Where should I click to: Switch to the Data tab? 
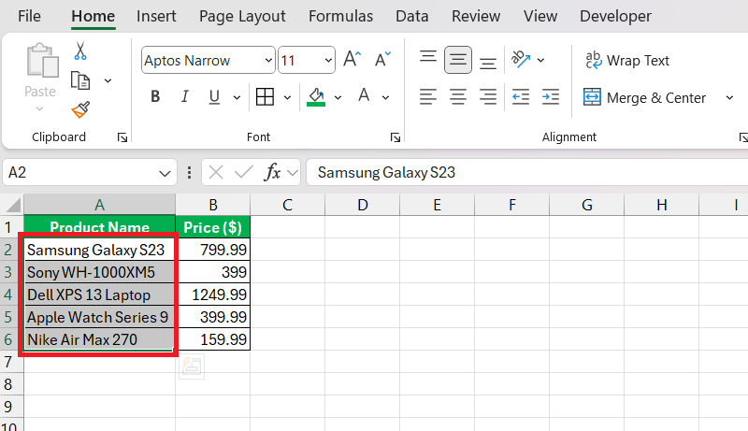(412, 16)
